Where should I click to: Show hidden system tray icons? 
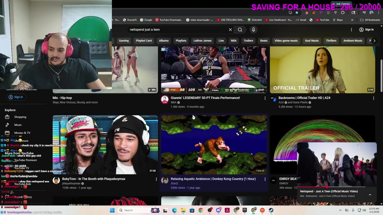[x=340, y=210]
